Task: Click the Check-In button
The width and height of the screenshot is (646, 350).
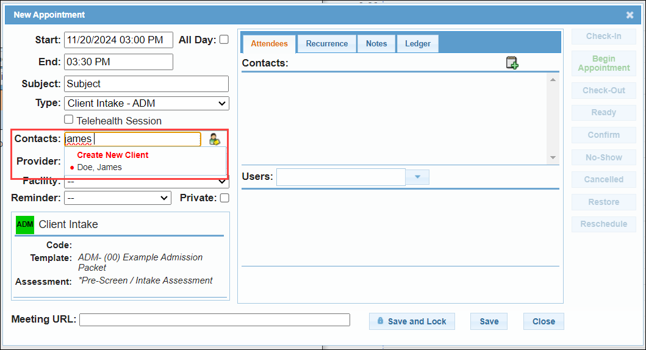Action: coord(603,36)
